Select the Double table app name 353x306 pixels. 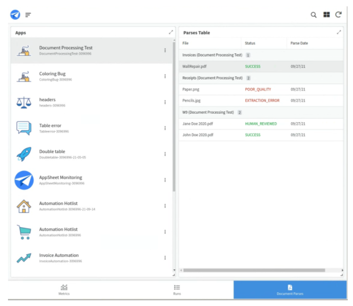pyautogui.click(x=52, y=151)
